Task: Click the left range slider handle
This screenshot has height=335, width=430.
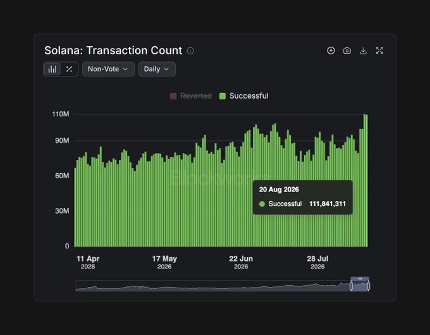Action: coord(351,286)
